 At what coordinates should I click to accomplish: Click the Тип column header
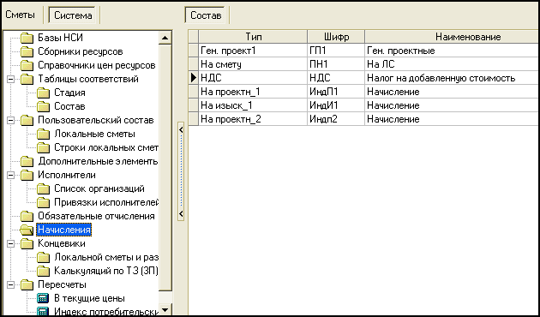click(253, 37)
